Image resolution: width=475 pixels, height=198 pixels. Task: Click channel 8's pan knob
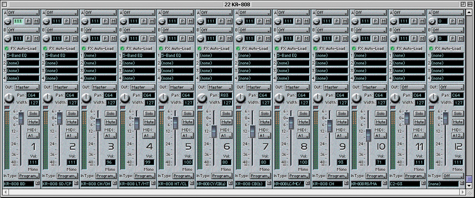point(279,98)
